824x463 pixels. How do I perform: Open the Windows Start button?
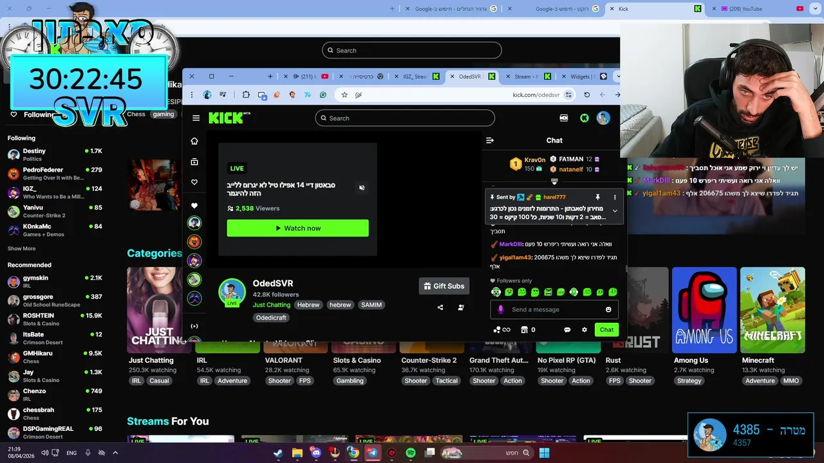coord(544,453)
